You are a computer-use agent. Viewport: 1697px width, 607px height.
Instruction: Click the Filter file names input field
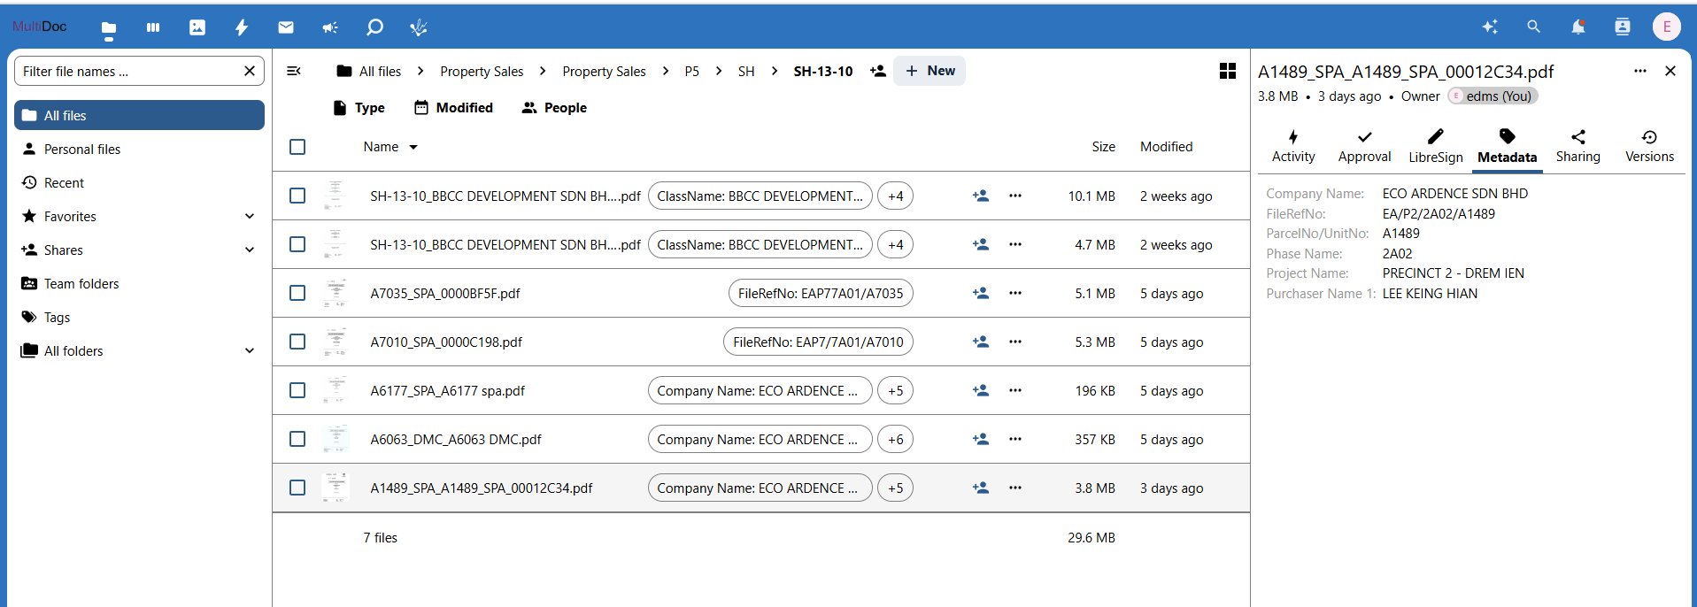click(x=128, y=71)
